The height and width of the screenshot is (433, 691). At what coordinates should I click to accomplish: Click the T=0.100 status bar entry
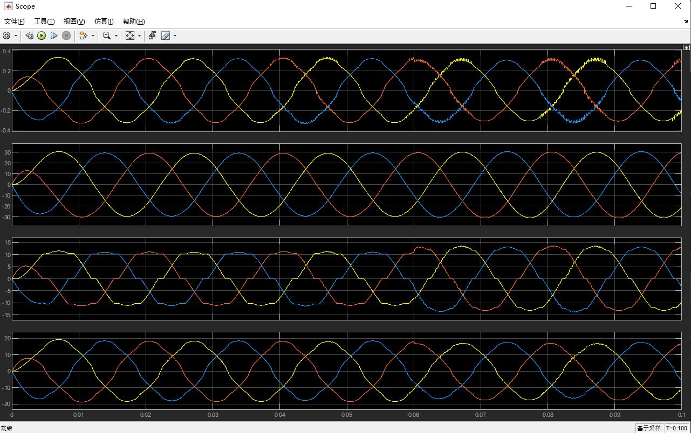tap(676, 428)
